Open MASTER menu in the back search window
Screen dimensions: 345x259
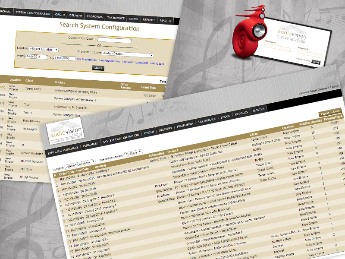pyautogui.click(x=166, y=21)
